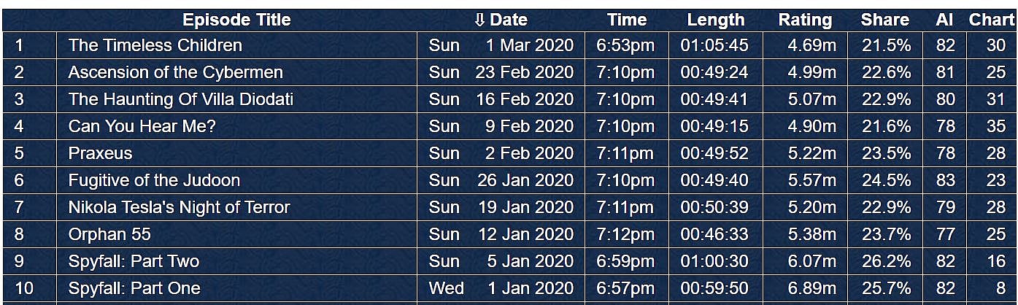Select Spyfall: Part One title

134,288
